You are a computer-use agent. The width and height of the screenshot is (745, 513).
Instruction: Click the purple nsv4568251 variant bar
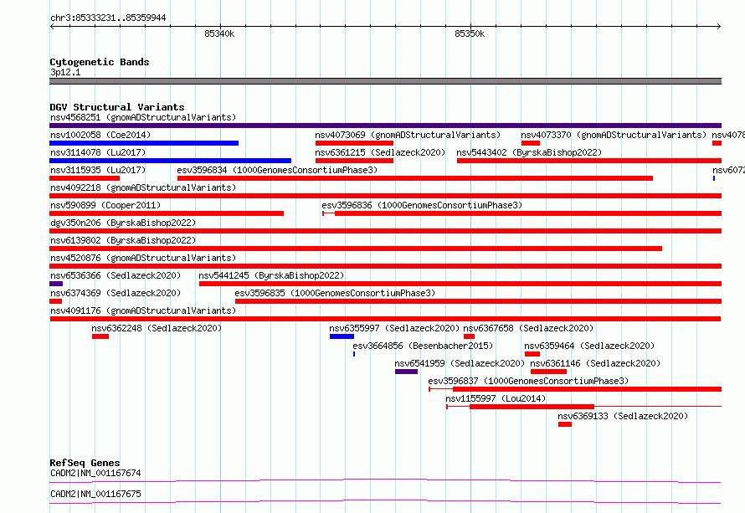click(x=385, y=126)
